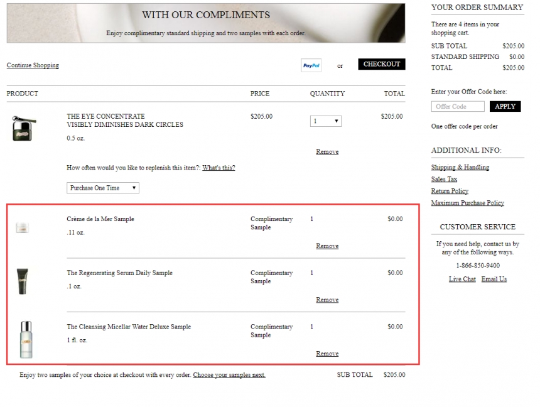This screenshot has width=540, height=407.
Task: Click The Eye Concentrate product image
Action: (24, 128)
